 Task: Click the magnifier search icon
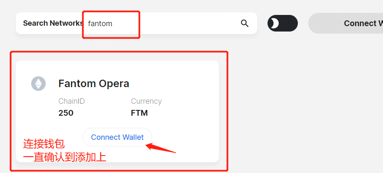[245, 23]
